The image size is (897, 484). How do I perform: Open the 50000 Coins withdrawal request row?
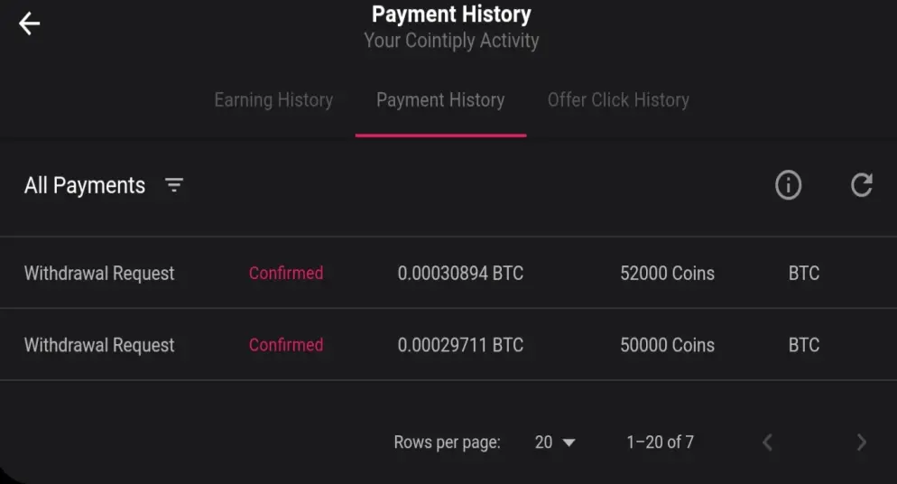448,345
